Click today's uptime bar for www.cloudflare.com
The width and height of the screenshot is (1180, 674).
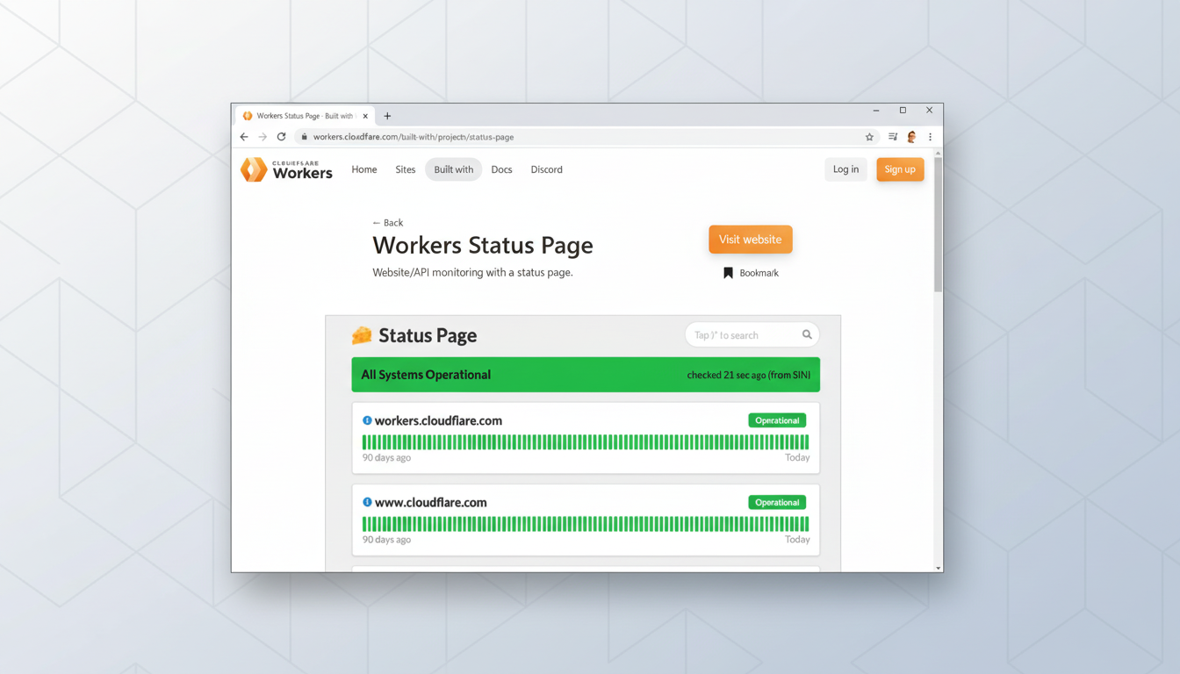(x=807, y=524)
